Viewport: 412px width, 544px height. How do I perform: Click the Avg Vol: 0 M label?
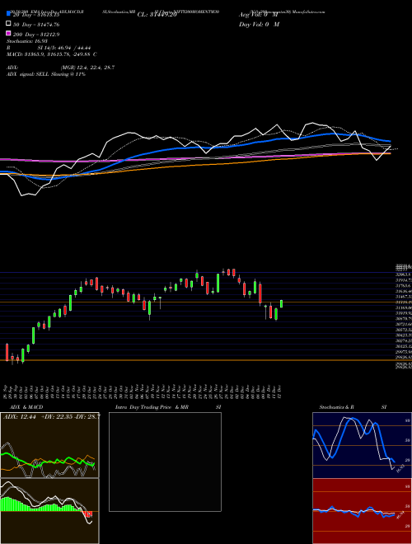pyautogui.click(x=259, y=15)
